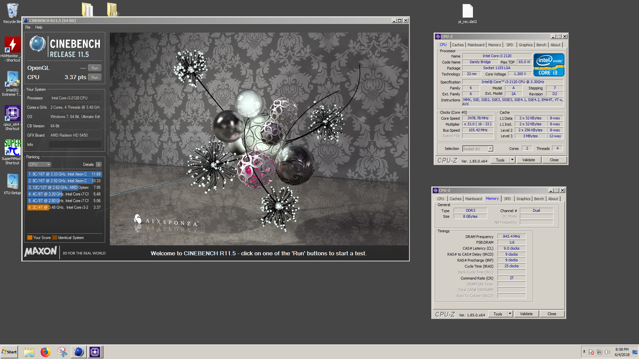Switch to Cinebench in the taskbar
This screenshot has height=359, width=639.
click(79, 352)
